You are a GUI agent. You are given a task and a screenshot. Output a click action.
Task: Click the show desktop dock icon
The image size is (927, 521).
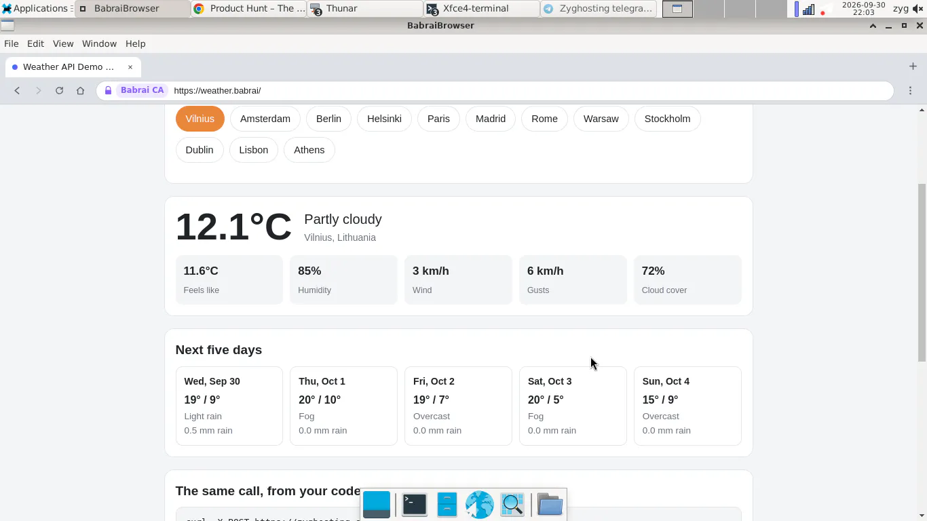[x=377, y=504]
